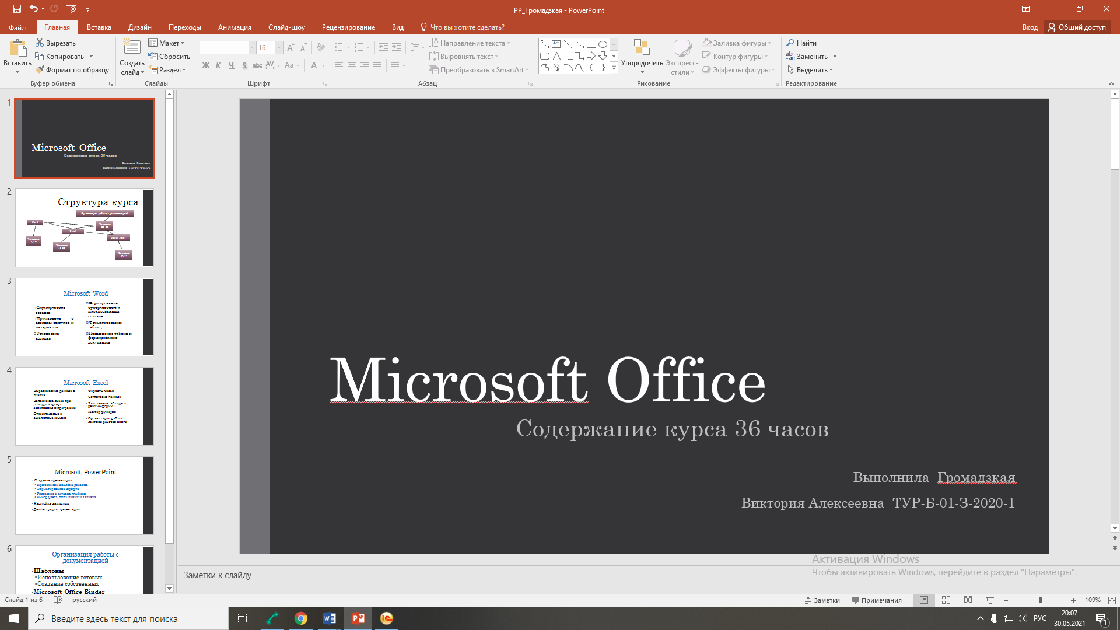
Task: Click the zoom slider handle
Action: (1040, 600)
